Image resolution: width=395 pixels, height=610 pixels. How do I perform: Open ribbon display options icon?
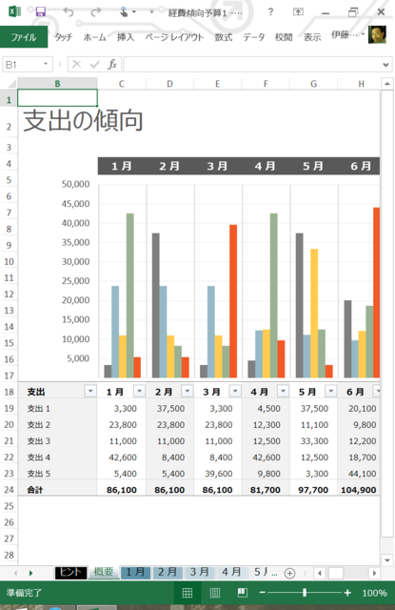tap(298, 12)
